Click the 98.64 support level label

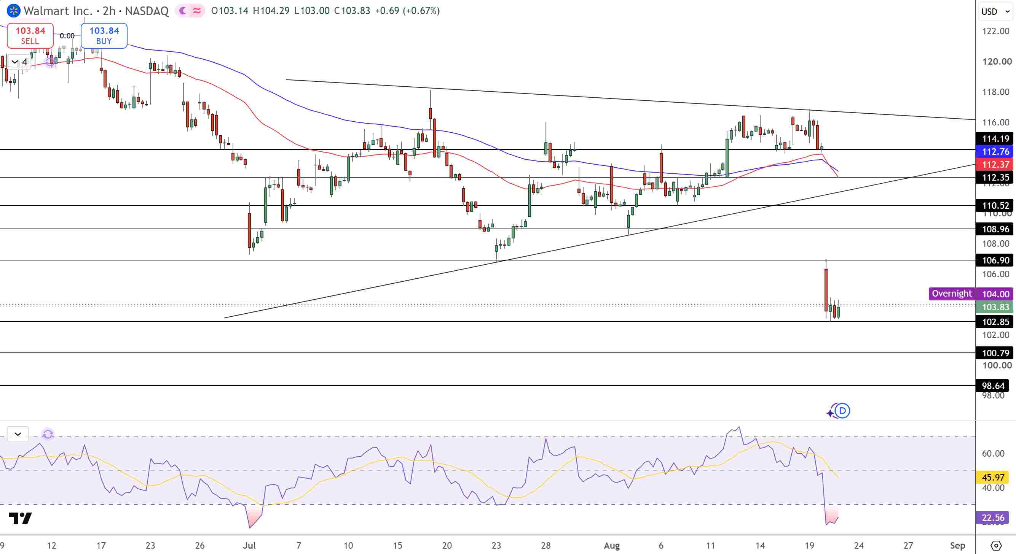[992, 386]
